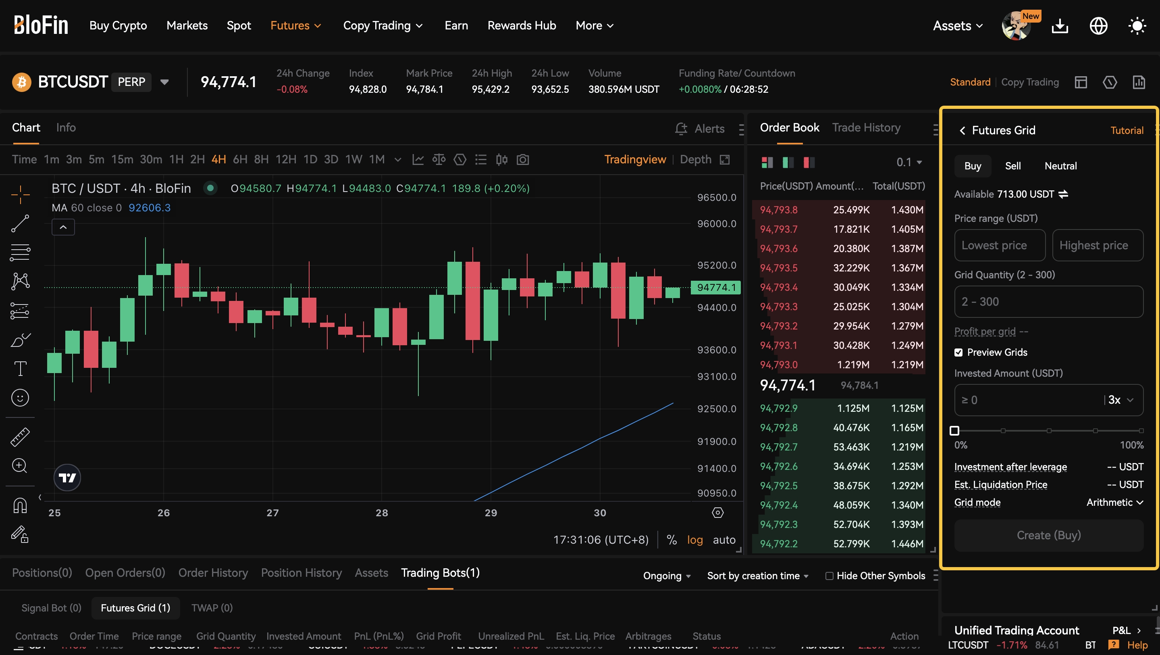Open the candlestick style settings icon
The height and width of the screenshot is (655, 1160).
pos(502,159)
